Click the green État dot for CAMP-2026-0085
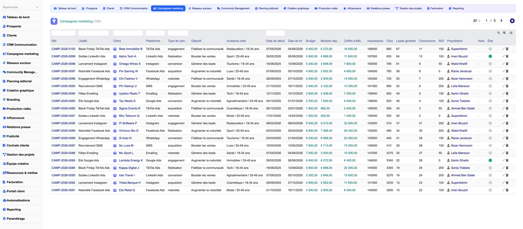The height and width of the screenshot is (229, 523). [490, 160]
